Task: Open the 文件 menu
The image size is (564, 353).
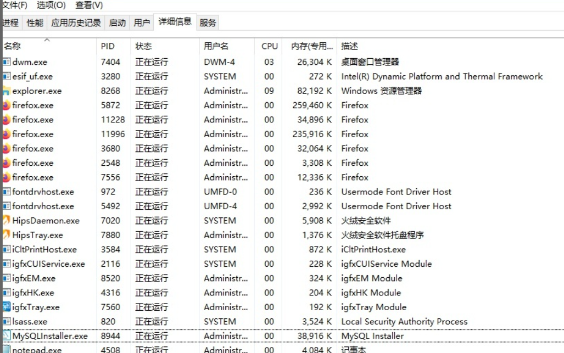Action: pos(14,5)
